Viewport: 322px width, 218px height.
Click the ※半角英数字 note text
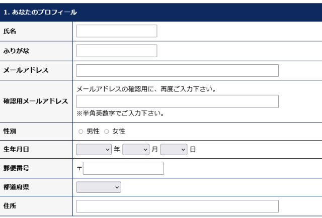(x=120, y=113)
